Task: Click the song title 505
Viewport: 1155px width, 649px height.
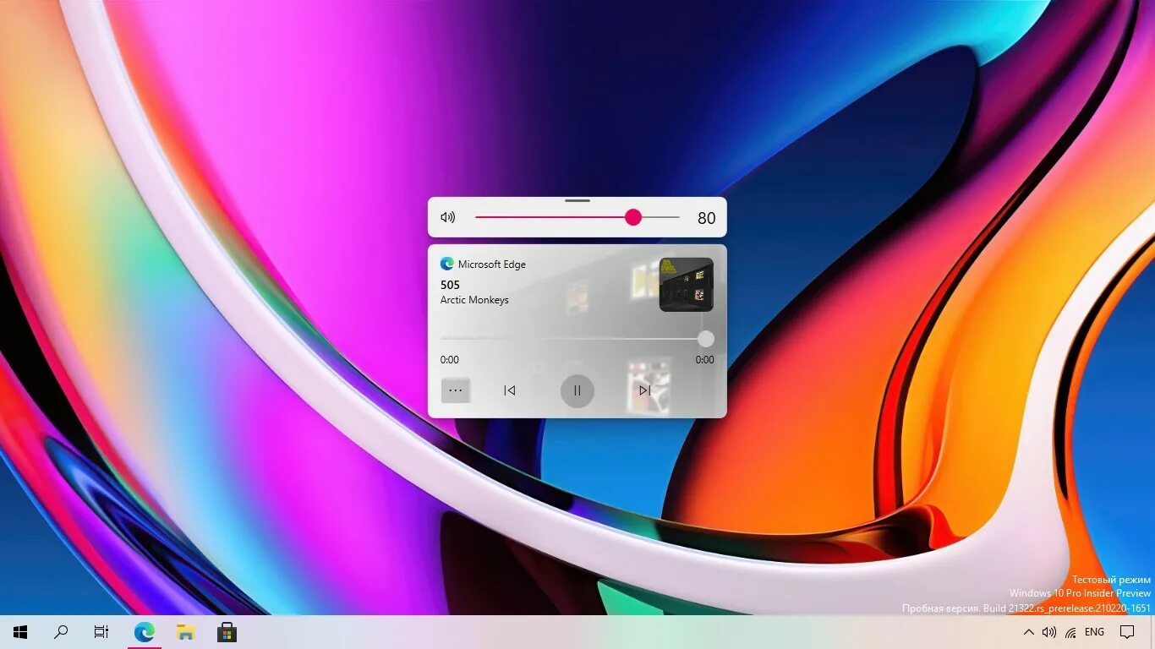Action: [x=450, y=285]
